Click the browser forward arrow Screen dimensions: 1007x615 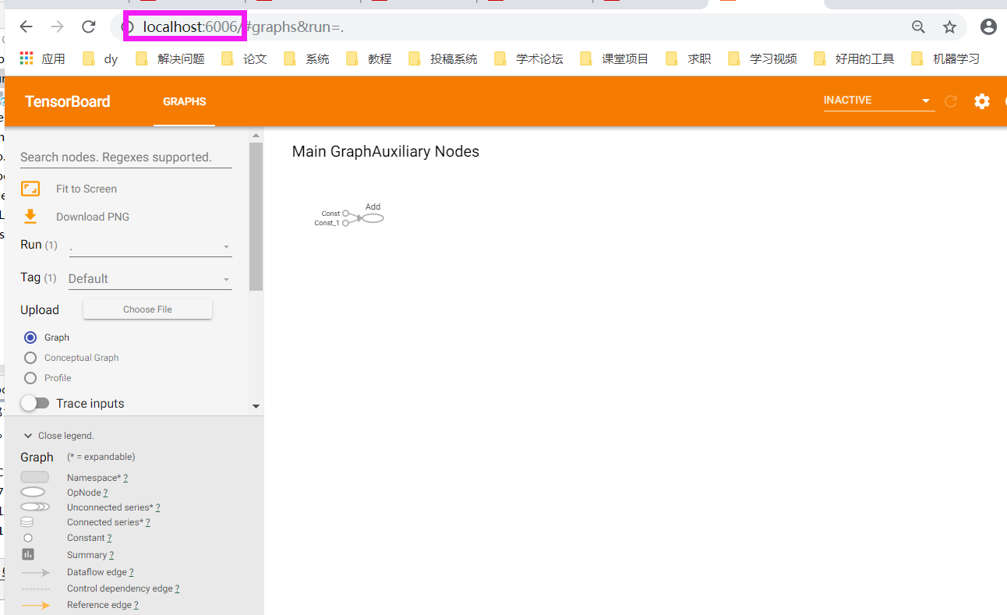click(x=58, y=27)
